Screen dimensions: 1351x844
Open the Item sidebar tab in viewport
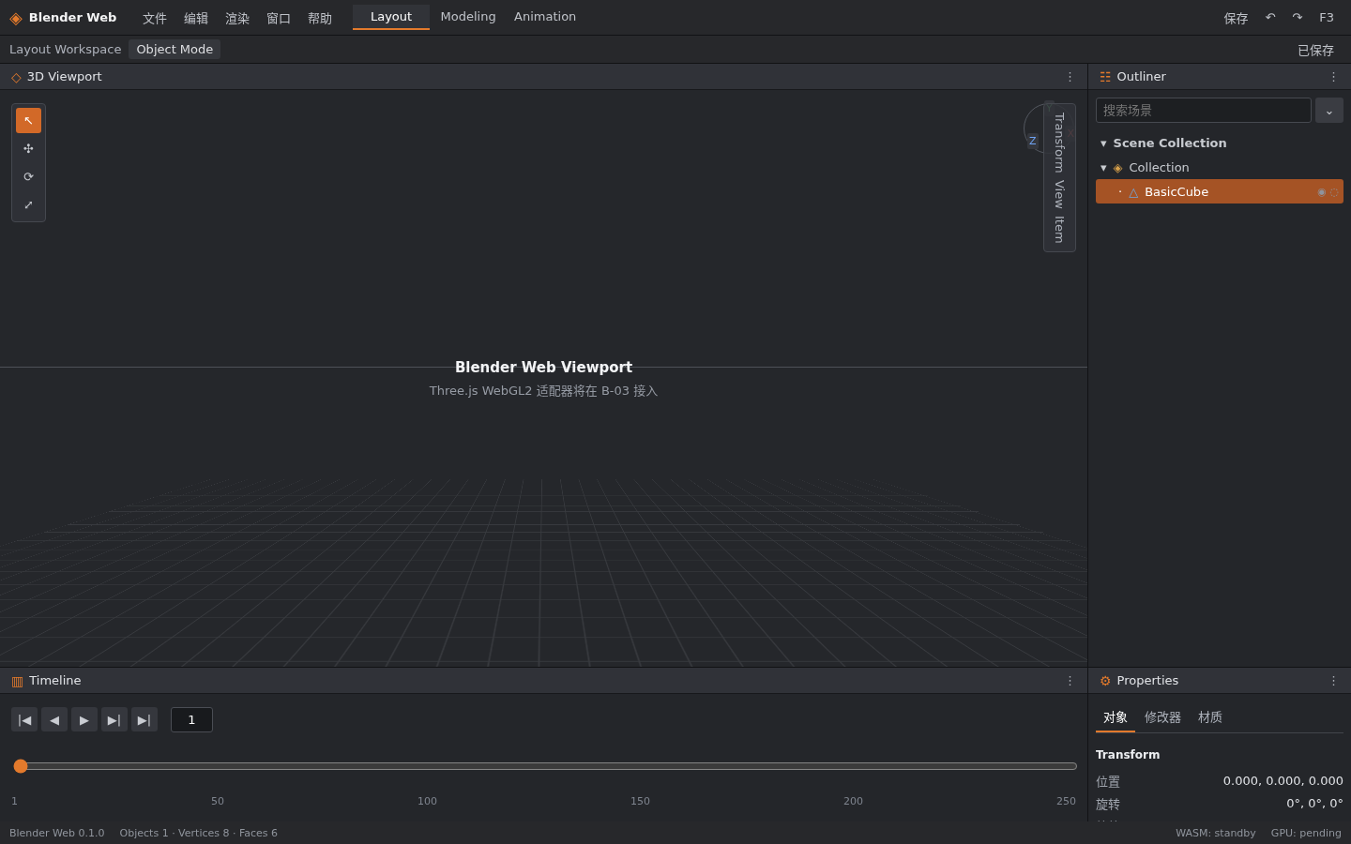coord(1059,230)
